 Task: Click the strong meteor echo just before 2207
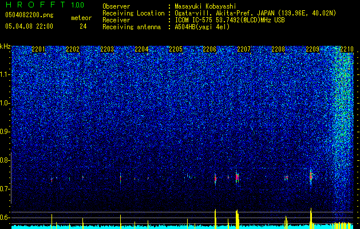237,177
